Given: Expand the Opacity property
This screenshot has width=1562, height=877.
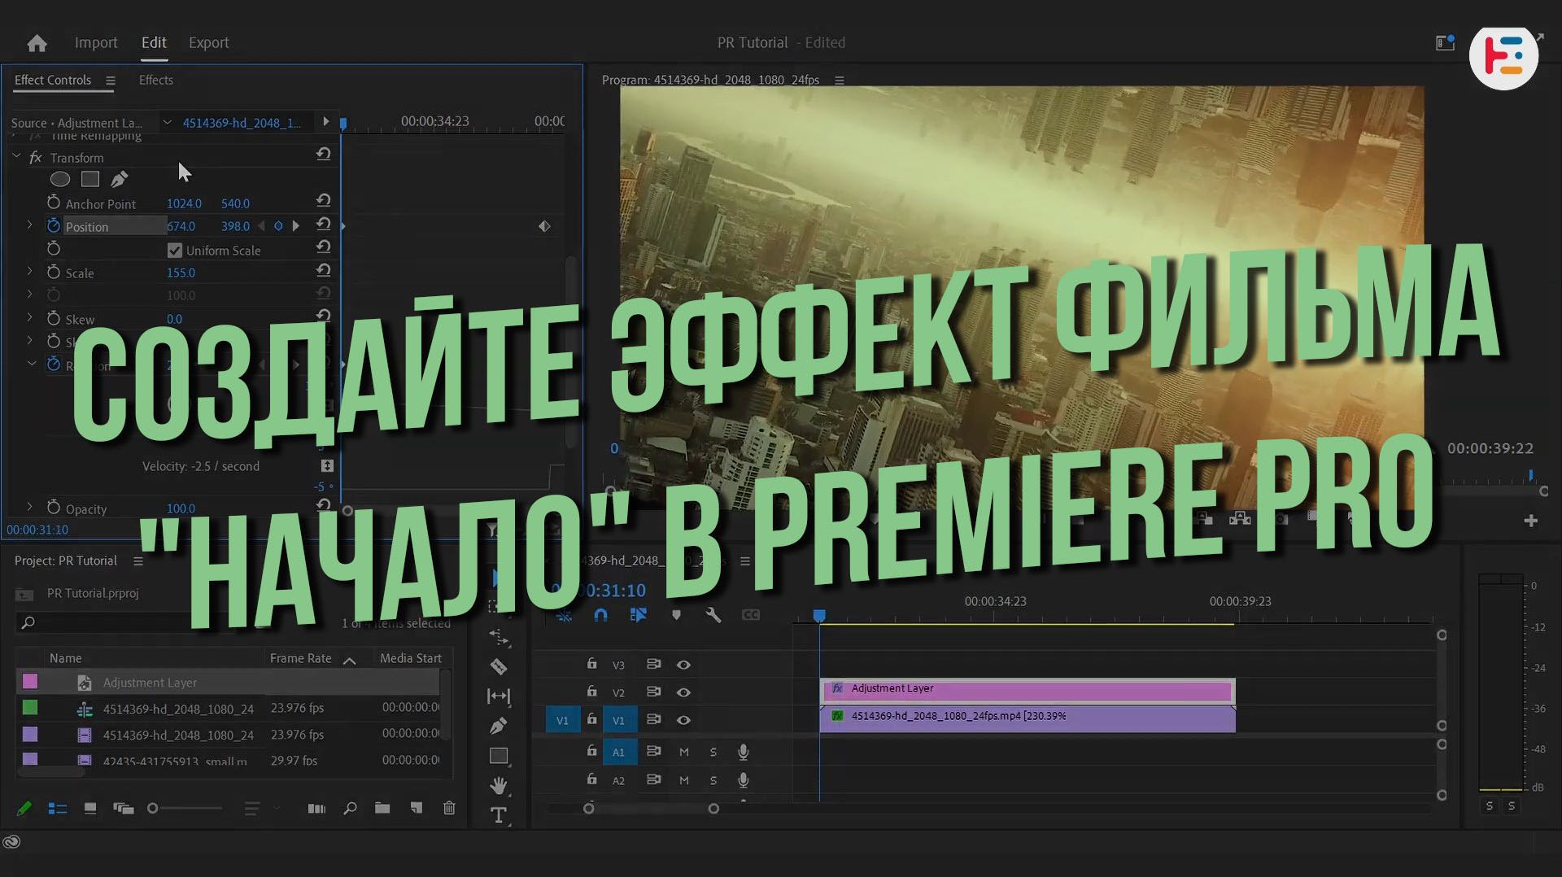Looking at the screenshot, I should click(x=30, y=507).
